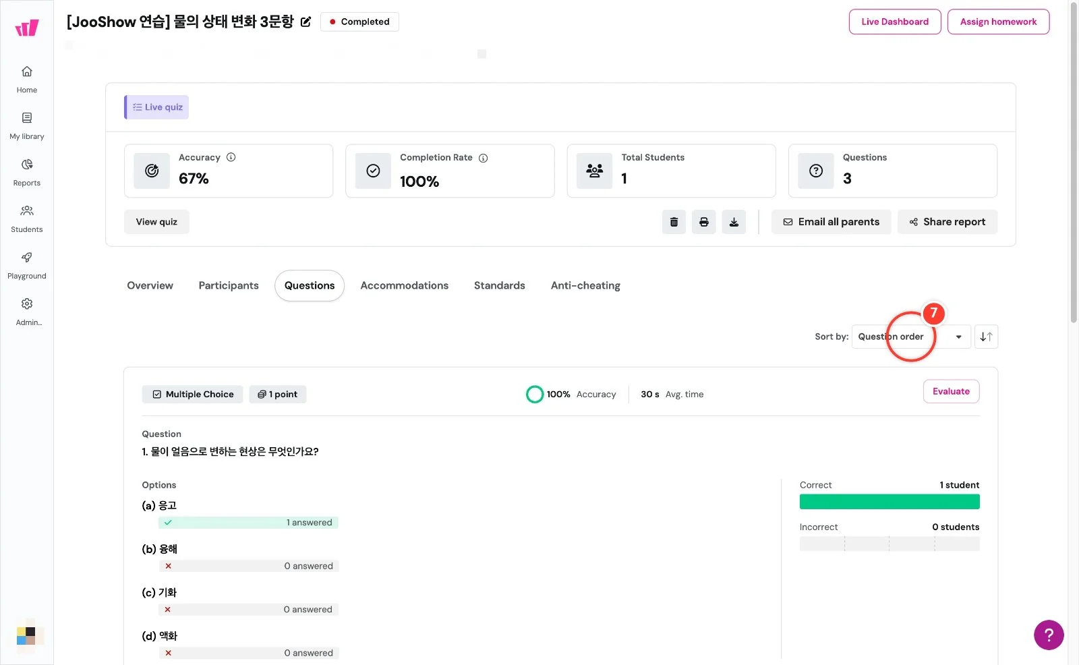The height and width of the screenshot is (665, 1079).
Task: Click the Wayground logo in the sidebar
Action: 27,28
